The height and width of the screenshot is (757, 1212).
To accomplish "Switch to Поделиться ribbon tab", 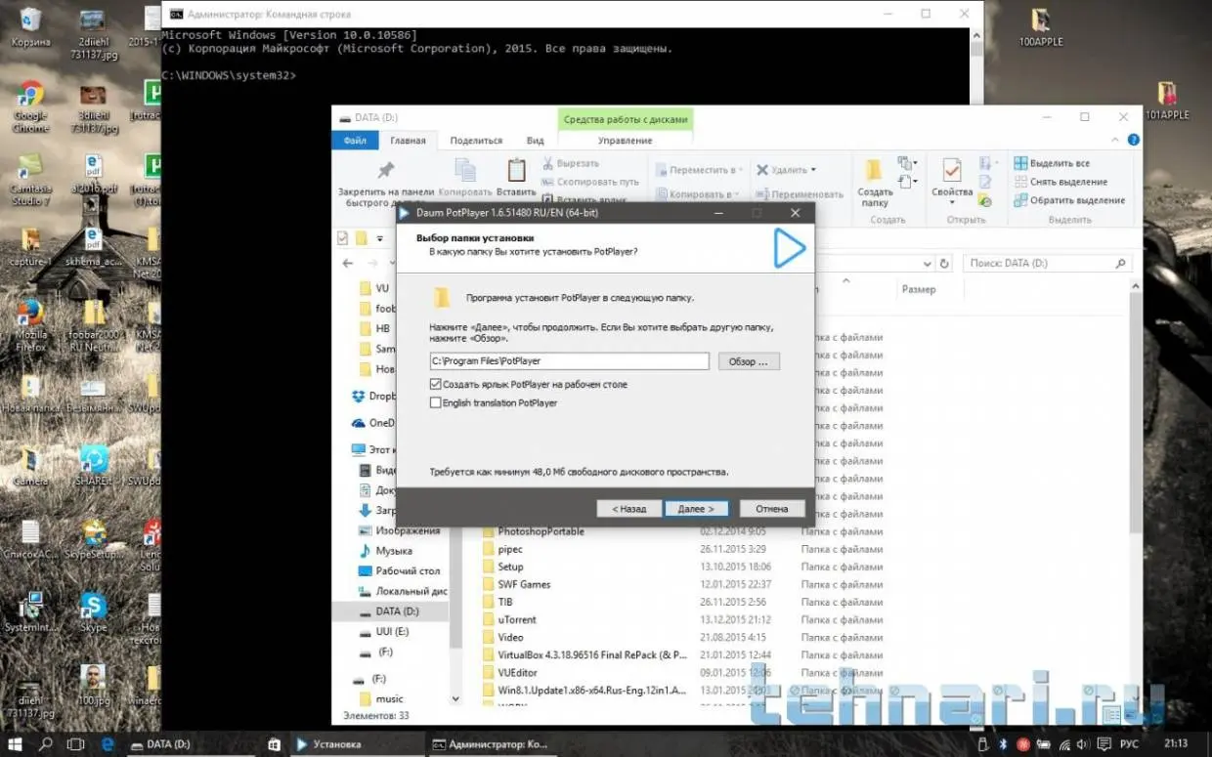I will coord(476,141).
